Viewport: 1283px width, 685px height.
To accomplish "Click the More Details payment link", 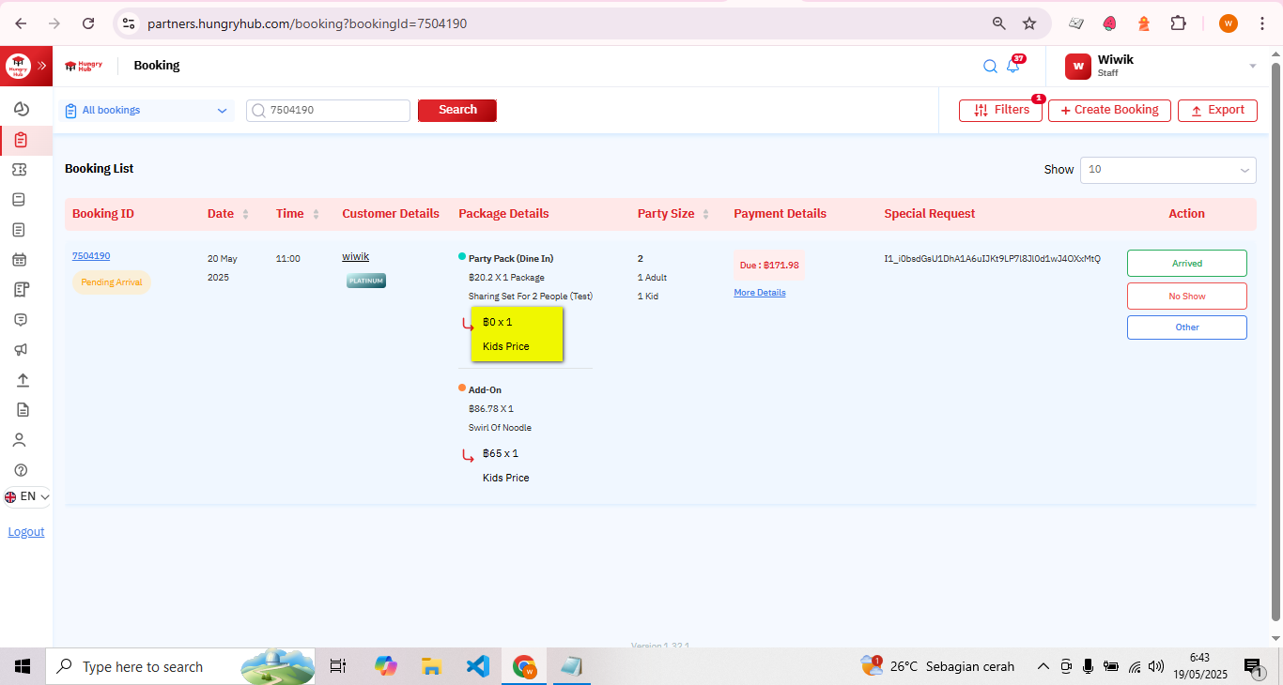I will (759, 293).
